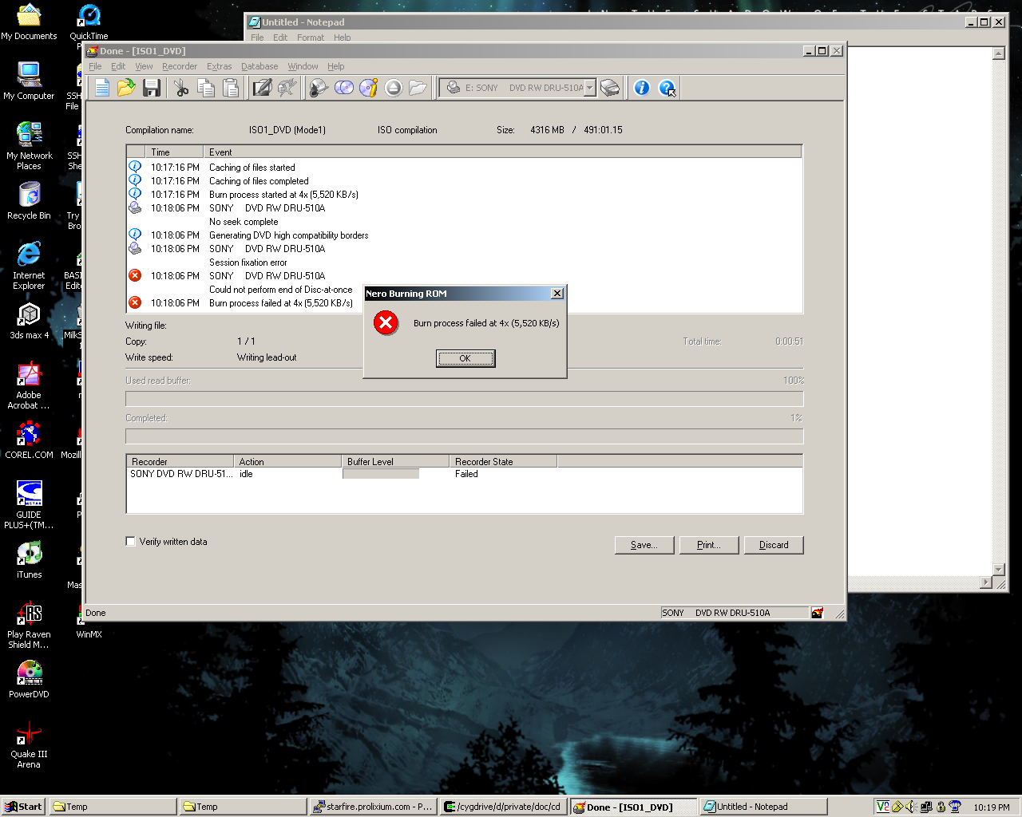Click the Paste clipboard icon
The width and height of the screenshot is (1022, 817).
[231, 88]
